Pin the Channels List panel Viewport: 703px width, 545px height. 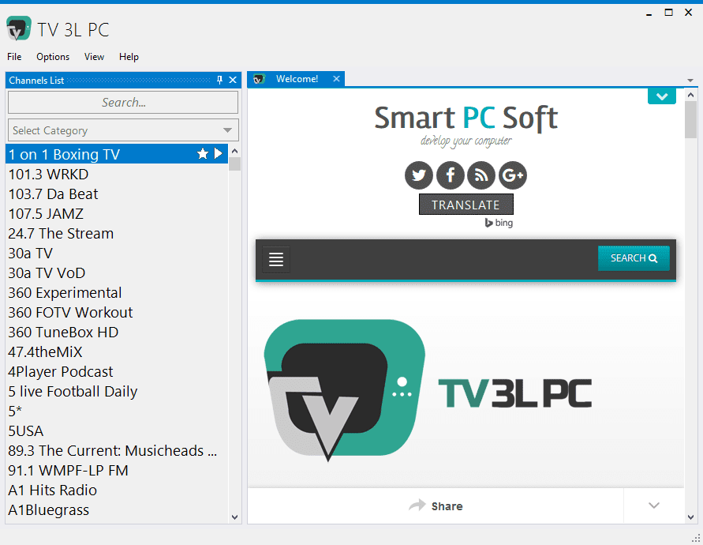[x=219, y=80]
